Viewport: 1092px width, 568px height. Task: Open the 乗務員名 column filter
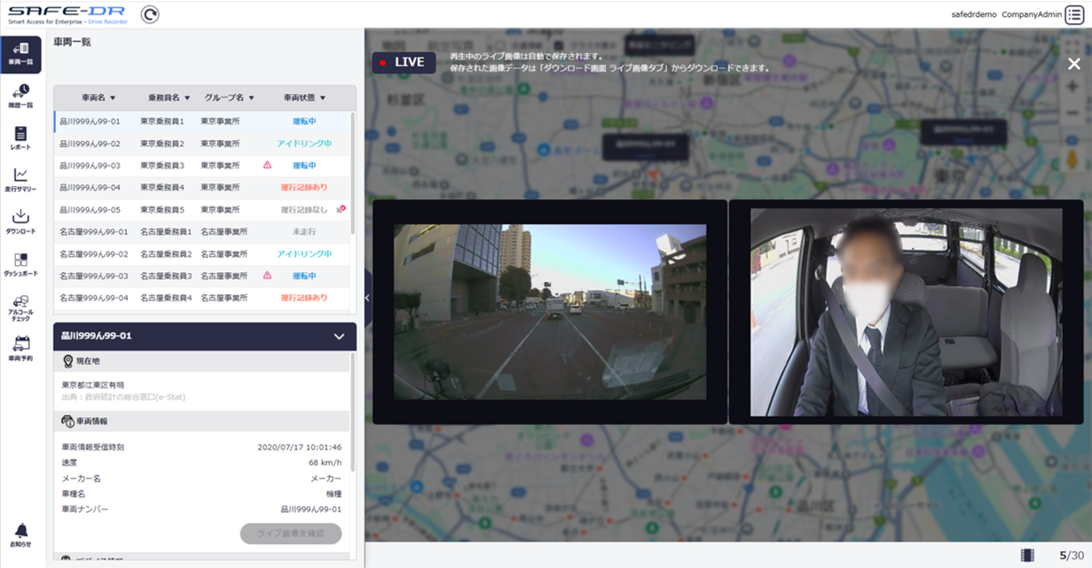coord(163,97)
